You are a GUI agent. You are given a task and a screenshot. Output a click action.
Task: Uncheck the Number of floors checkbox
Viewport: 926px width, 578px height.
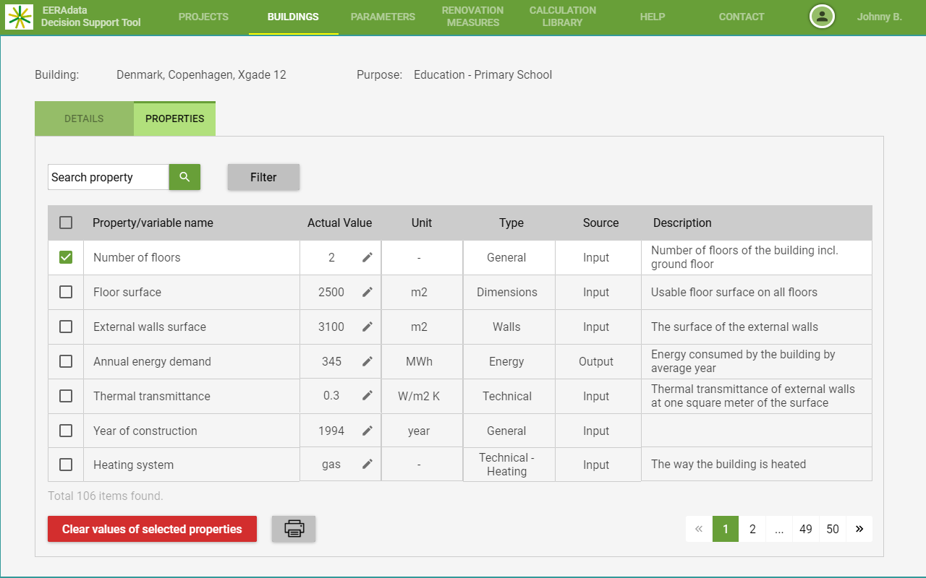click(x=66, y=257)
